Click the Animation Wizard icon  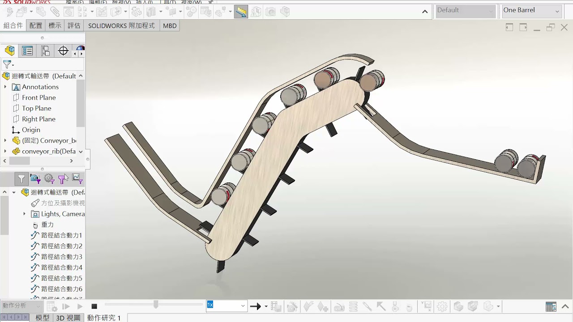click(292, 306)
